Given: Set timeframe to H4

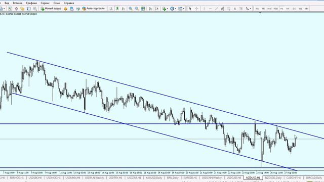Looking at the screenshot, I should 288,9.
